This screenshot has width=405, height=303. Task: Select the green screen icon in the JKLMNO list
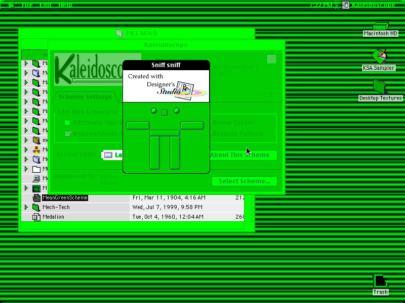pyautogui.click(x=36, y=188)
